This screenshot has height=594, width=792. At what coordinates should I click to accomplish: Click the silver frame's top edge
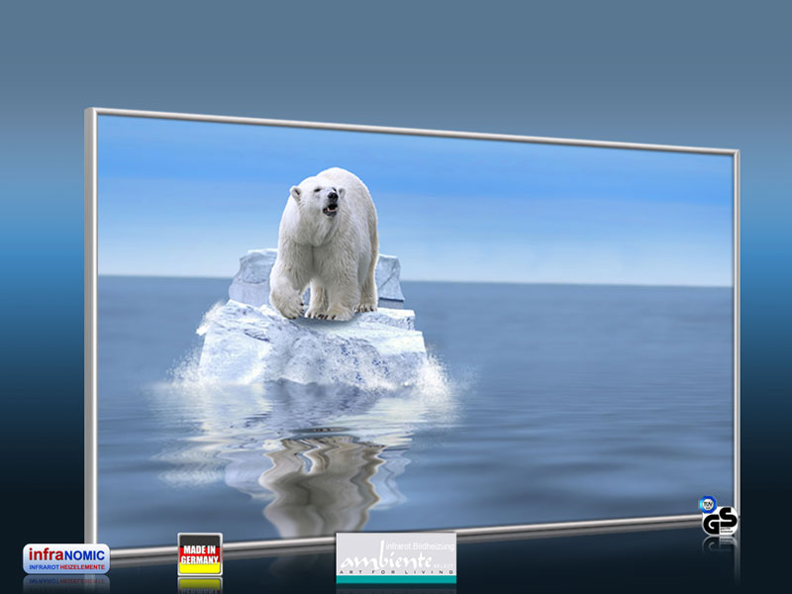point(412,130)
